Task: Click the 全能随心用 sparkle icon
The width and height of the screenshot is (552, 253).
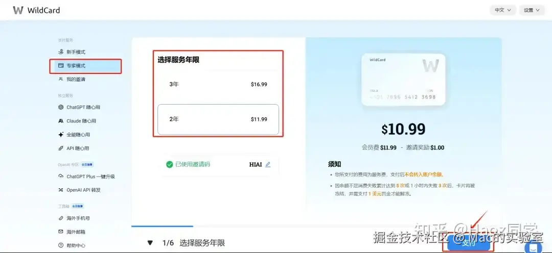Action: [x=60, y=135]
